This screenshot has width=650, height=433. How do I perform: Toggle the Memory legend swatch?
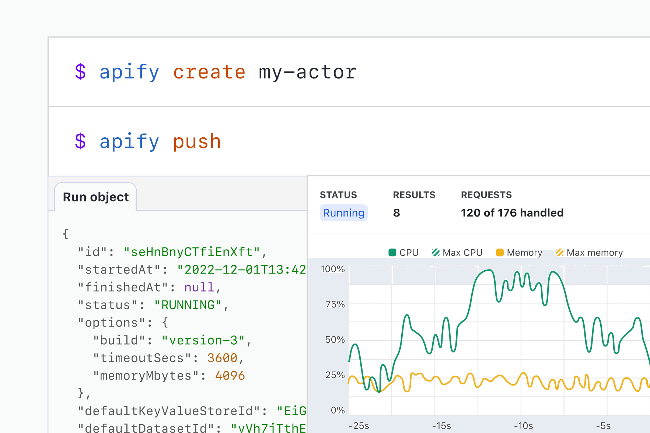coord(500,253)
